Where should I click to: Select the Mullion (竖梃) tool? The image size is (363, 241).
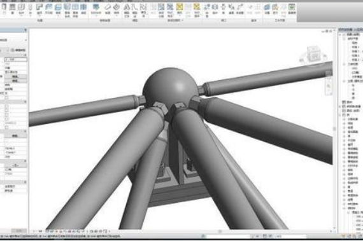tap(83, 9)
